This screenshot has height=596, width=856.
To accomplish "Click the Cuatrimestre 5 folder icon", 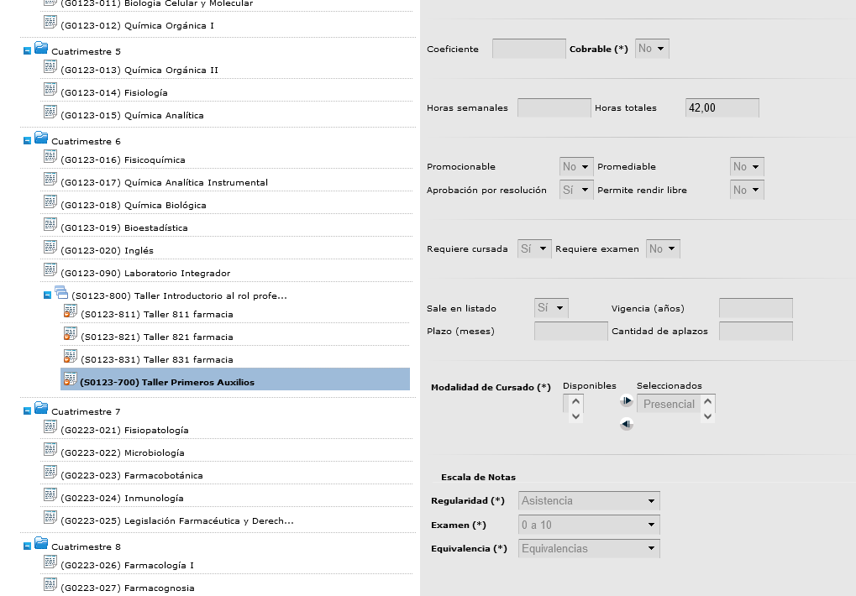I will point(41,48).
